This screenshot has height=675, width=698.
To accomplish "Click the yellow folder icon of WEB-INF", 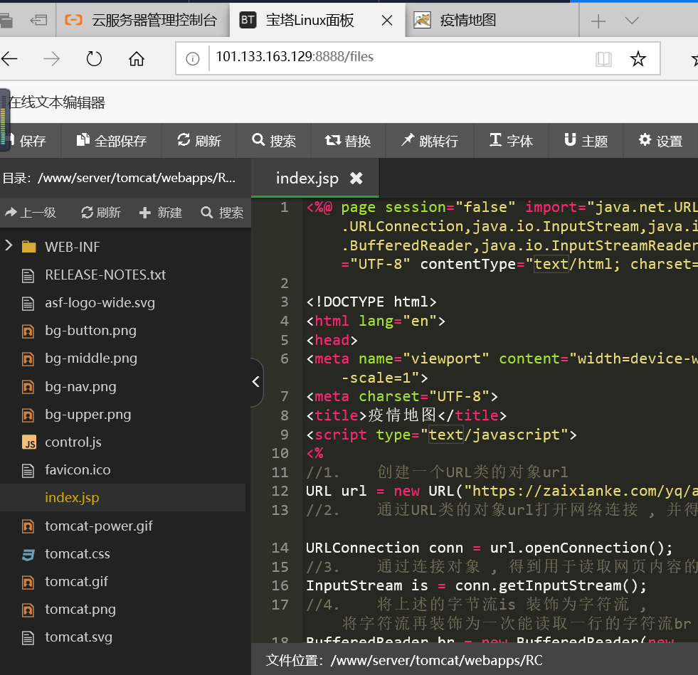I will pos(29,247).
